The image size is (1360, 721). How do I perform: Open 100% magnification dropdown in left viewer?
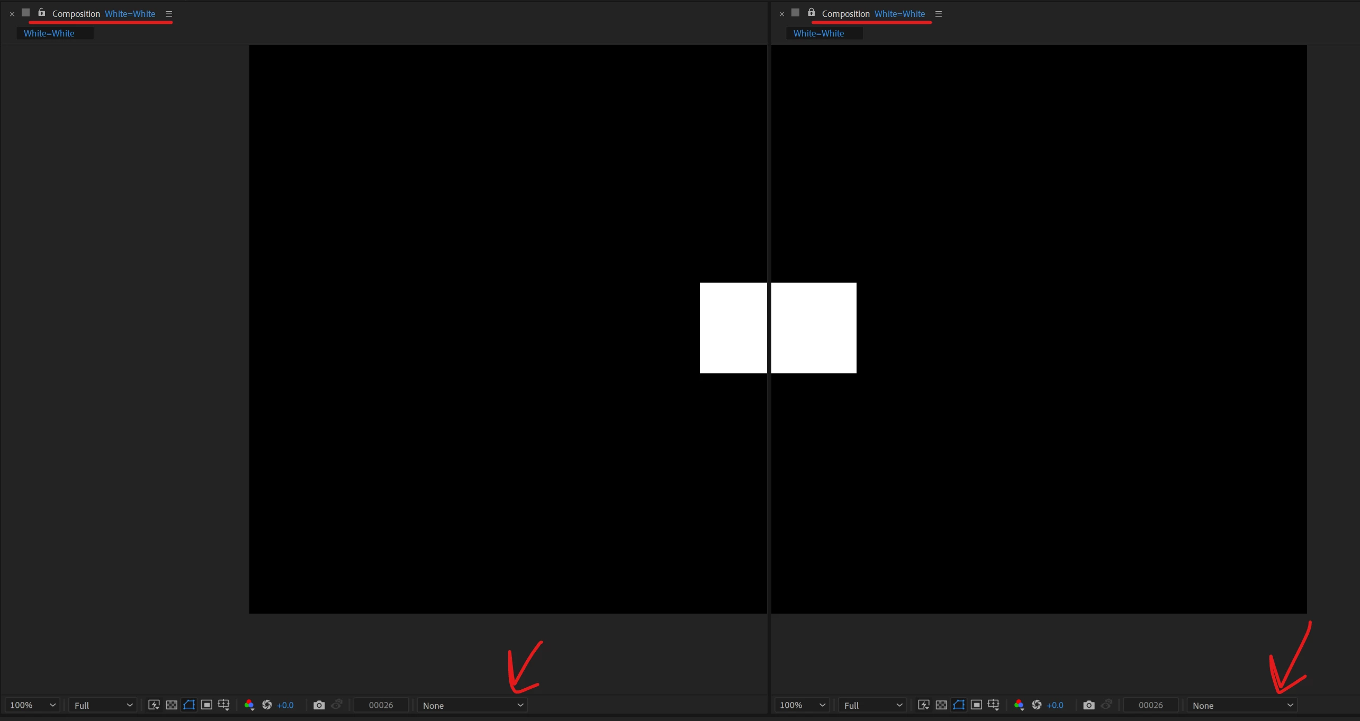32,705
